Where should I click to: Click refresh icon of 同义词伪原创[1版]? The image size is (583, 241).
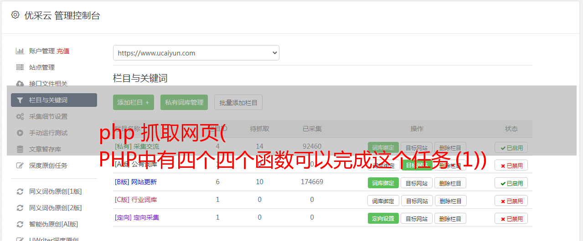[x=20, y=191]
